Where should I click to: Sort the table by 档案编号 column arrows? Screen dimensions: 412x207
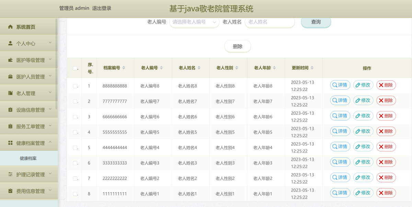[x=124, y=68]
